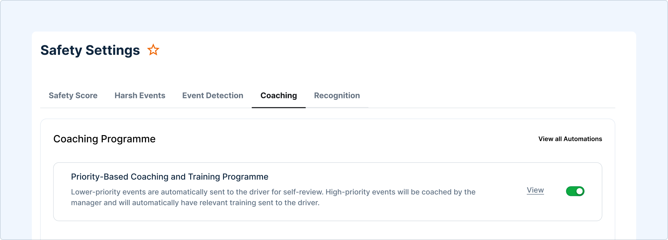
Task: Switch to the Safety Score tab
Action: [73, 95]
